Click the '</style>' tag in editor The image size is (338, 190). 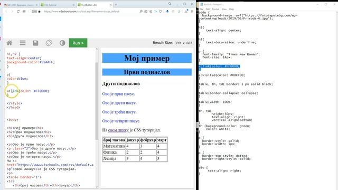pos(14,103)
